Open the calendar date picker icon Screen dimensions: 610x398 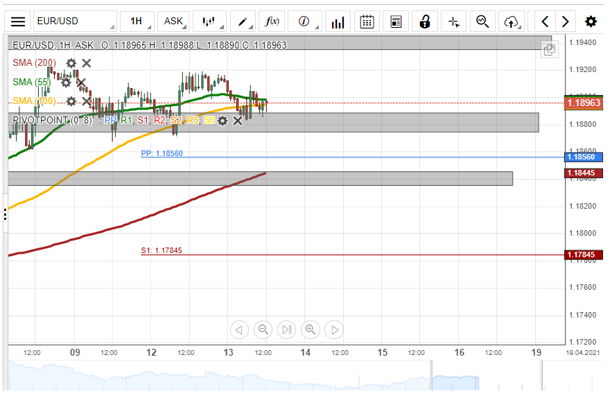tap(367, 21)
